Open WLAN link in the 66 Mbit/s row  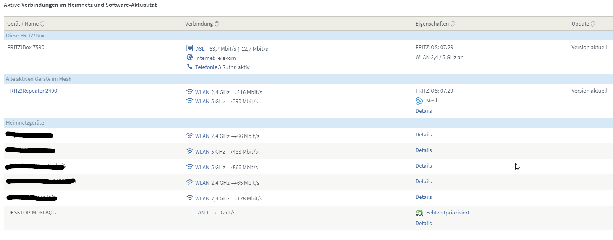click(202, 136)
